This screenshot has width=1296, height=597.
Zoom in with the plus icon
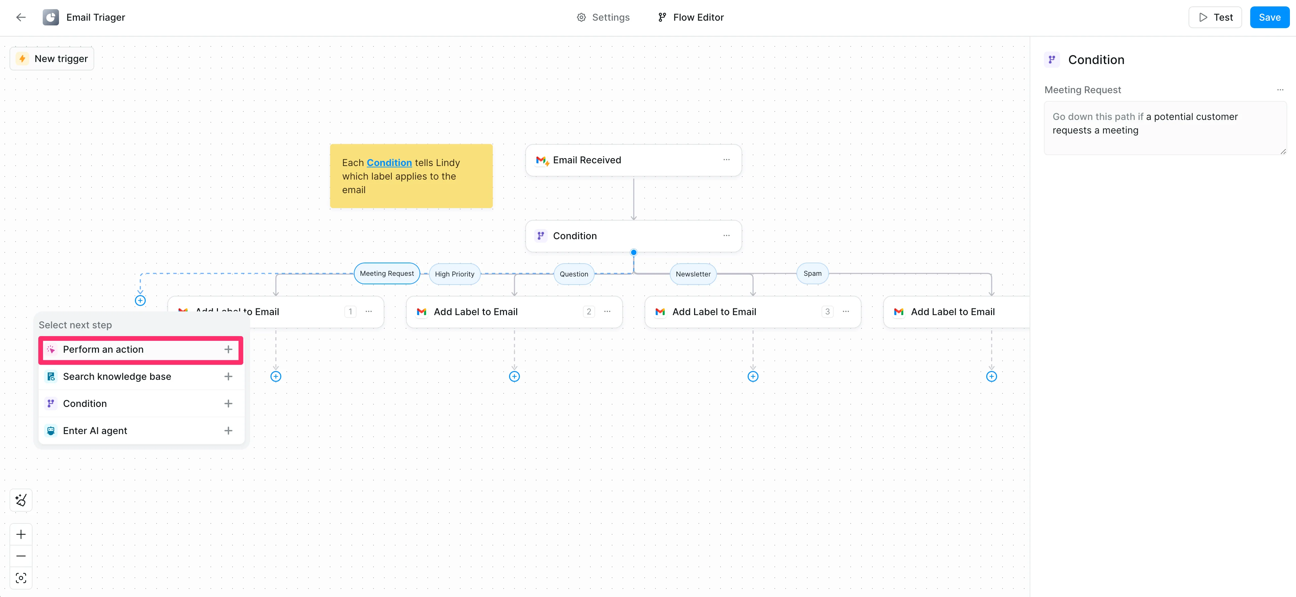click(x=21, y=534)
